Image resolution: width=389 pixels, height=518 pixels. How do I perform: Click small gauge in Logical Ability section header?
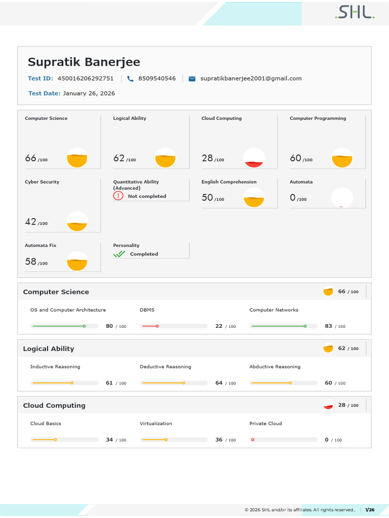[x=328, y=348]
